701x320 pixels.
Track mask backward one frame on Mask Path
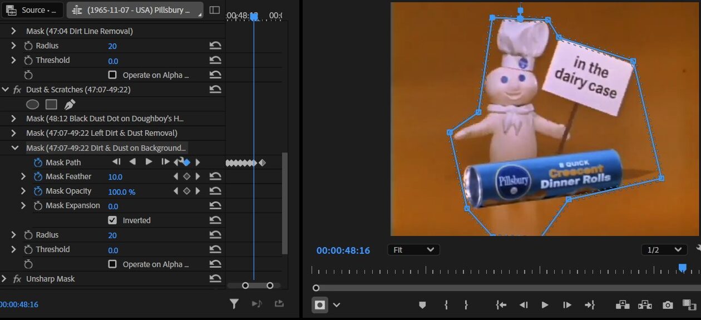116,162
